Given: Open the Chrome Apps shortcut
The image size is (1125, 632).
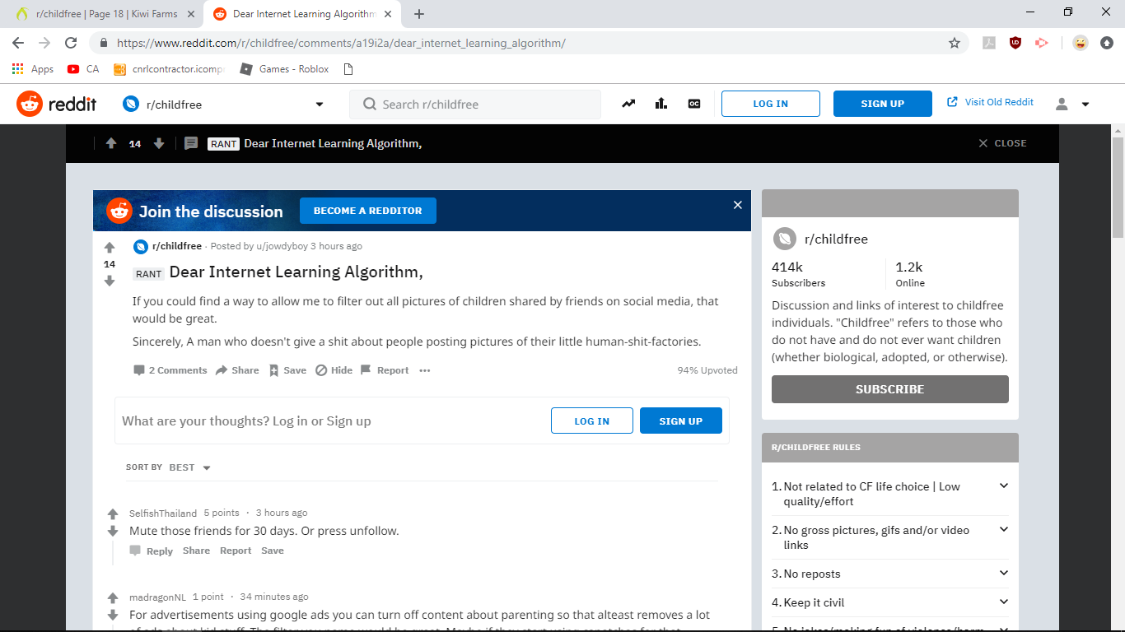Looking at the screenshot, I should (33, 69).
